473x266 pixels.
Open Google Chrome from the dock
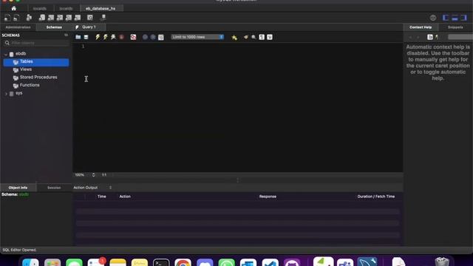183,262
